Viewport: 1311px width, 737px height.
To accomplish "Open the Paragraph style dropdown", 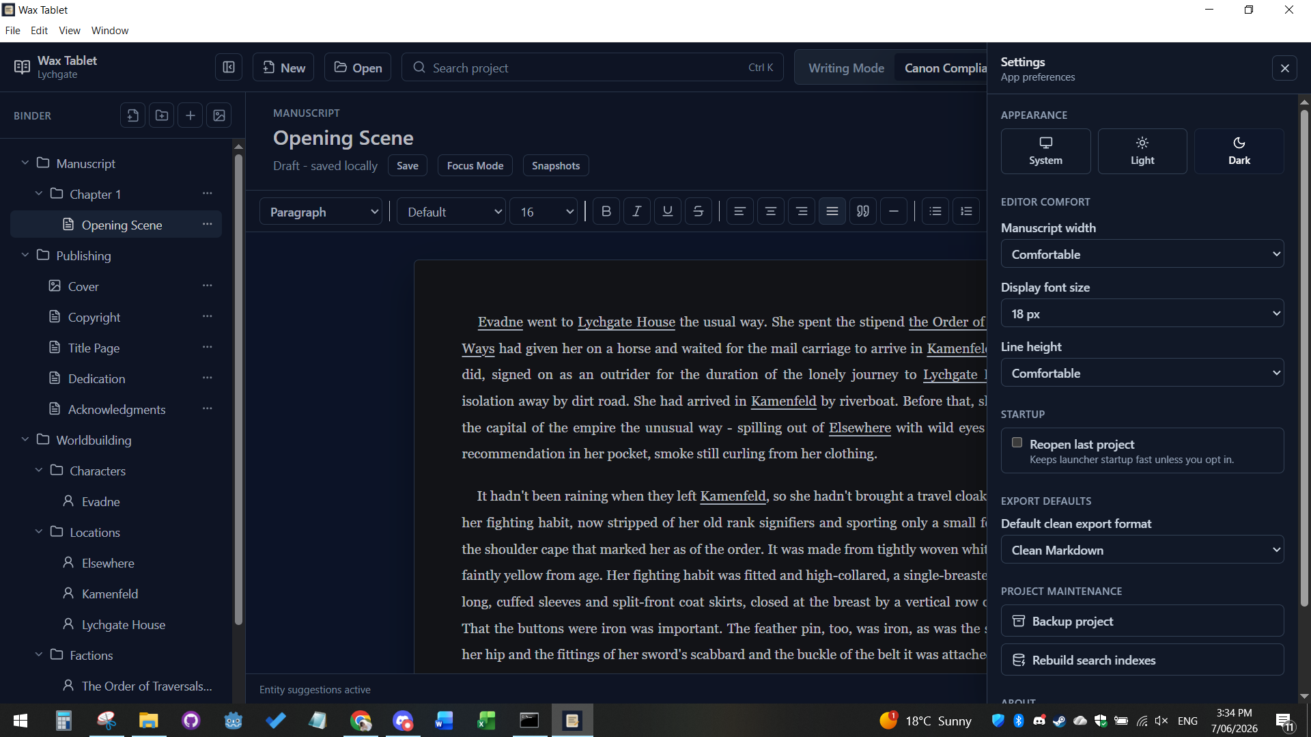I will point(321,212).
